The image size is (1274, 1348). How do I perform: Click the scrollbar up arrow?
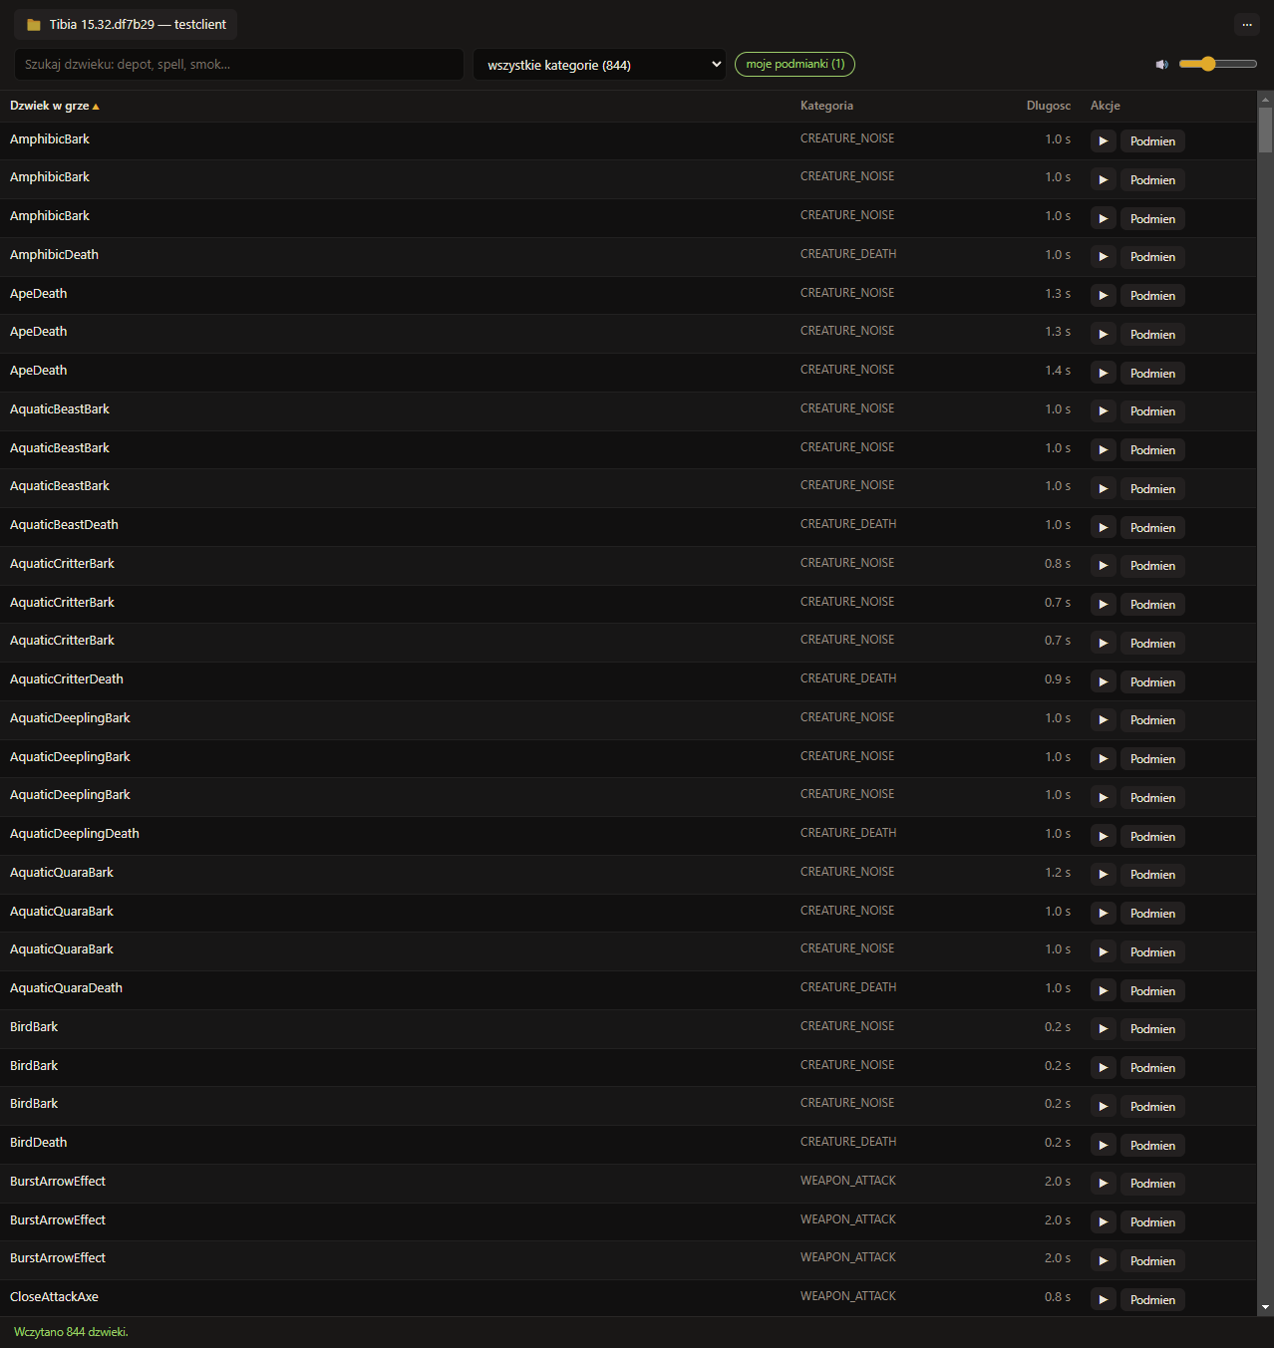(1265, 99)
